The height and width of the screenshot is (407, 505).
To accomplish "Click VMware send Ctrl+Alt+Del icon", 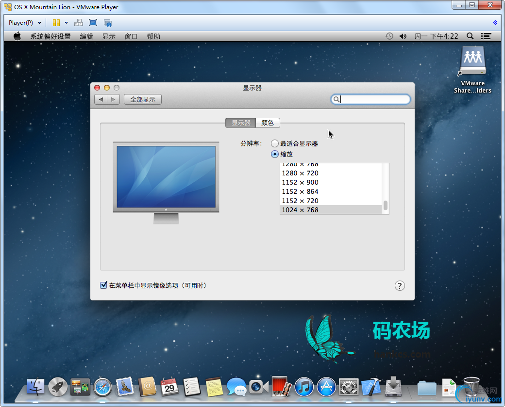I will [x=78, y=23].
